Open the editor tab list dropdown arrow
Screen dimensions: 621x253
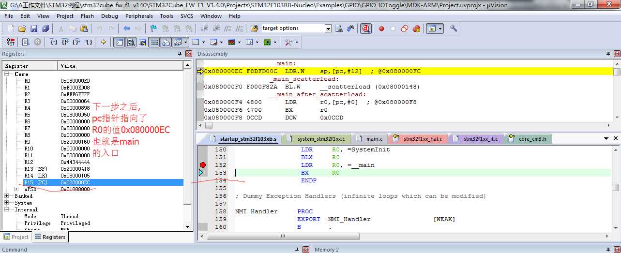(x=606, y=139)
